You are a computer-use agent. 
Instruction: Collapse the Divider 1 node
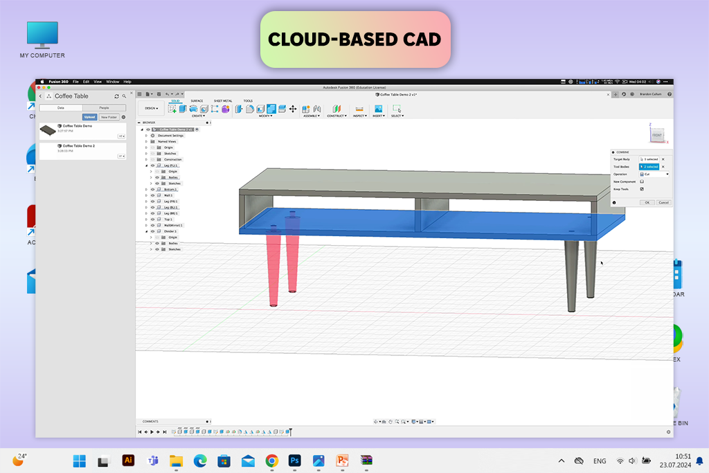click(147, 231)
